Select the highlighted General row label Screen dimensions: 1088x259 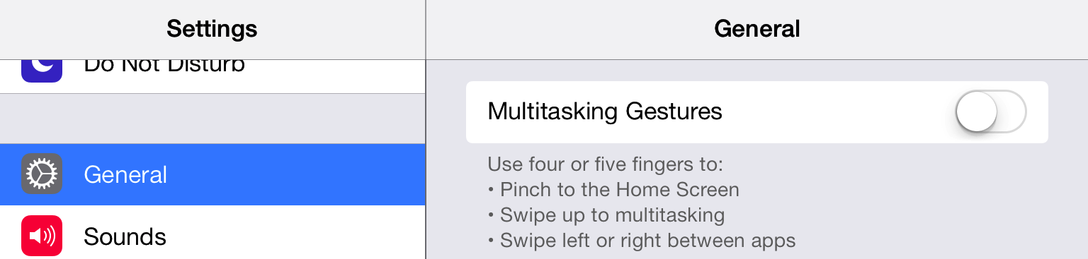click(x=125, y=174)
